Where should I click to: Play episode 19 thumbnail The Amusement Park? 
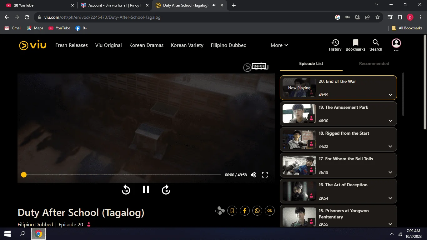coord(299,113)
